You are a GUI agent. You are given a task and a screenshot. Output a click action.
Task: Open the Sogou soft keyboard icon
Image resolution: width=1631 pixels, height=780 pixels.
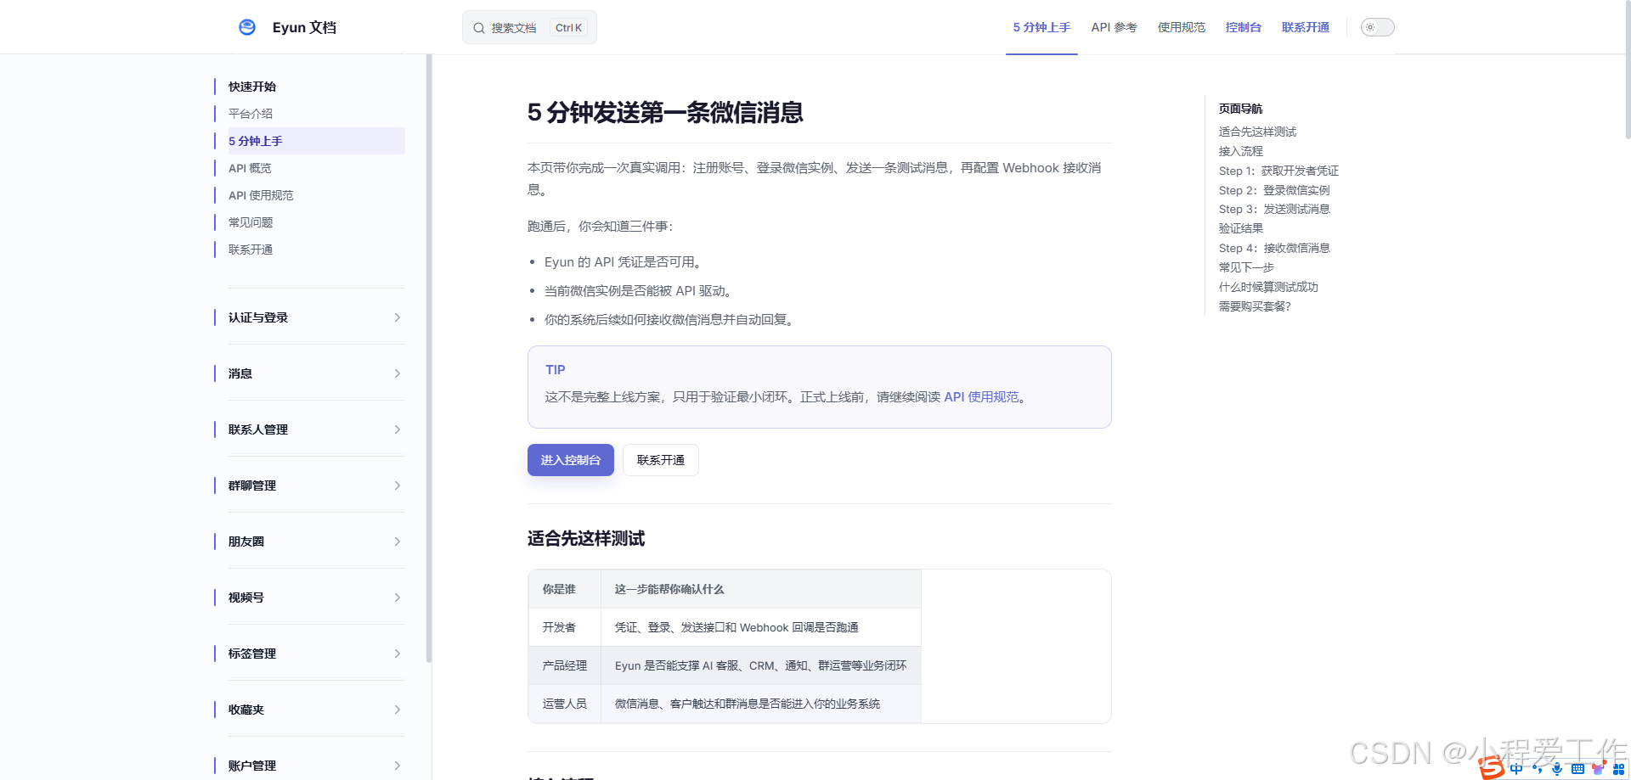[1577, 769]
